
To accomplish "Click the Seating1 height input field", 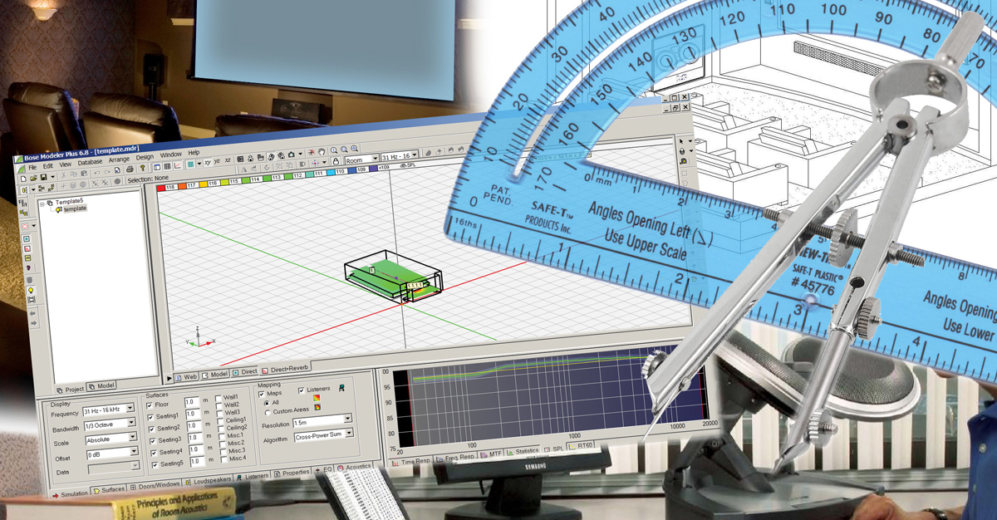I will point(193,414).
